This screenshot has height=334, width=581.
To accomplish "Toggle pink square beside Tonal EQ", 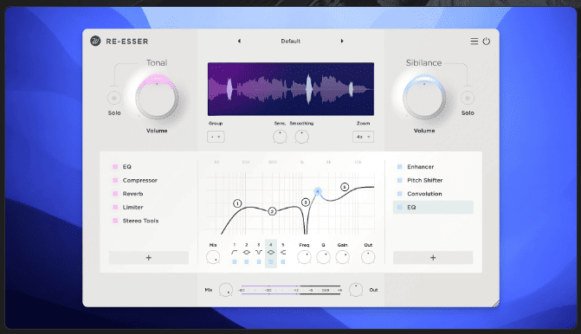I will click(115, 167).
